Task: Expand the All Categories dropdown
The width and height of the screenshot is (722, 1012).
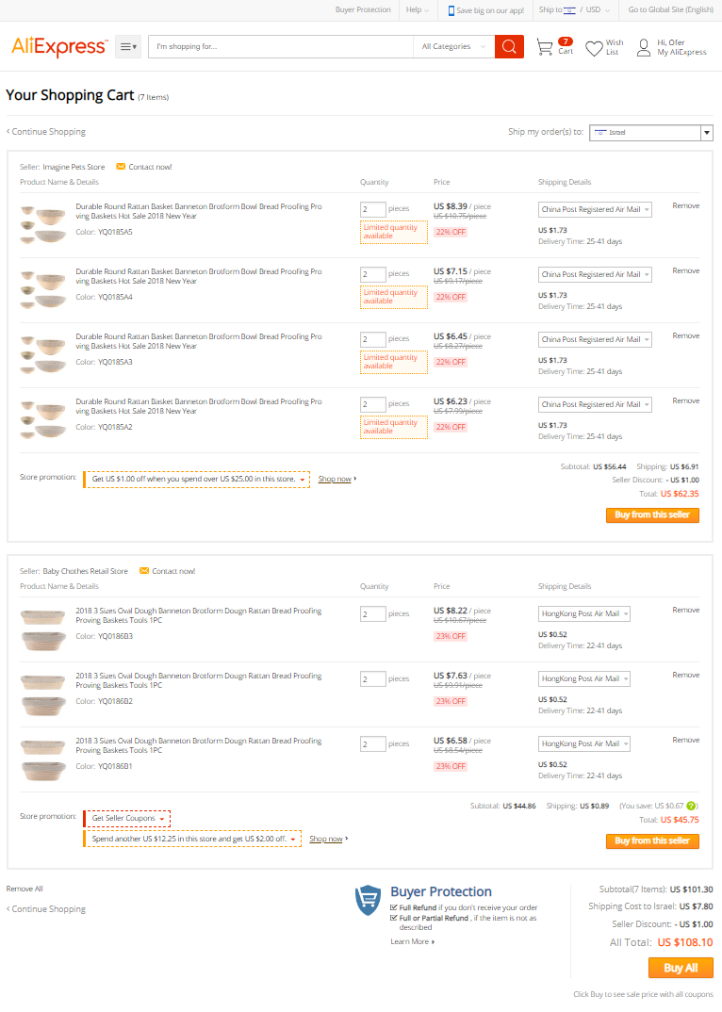Action: coord(453,46)
